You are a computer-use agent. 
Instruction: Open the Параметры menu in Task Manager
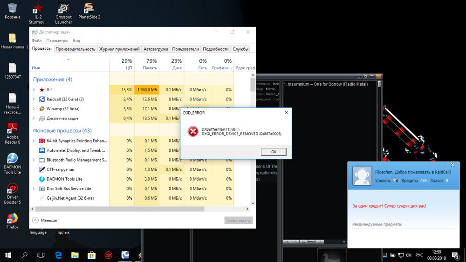pyautogui.click(x=57, y=40)
